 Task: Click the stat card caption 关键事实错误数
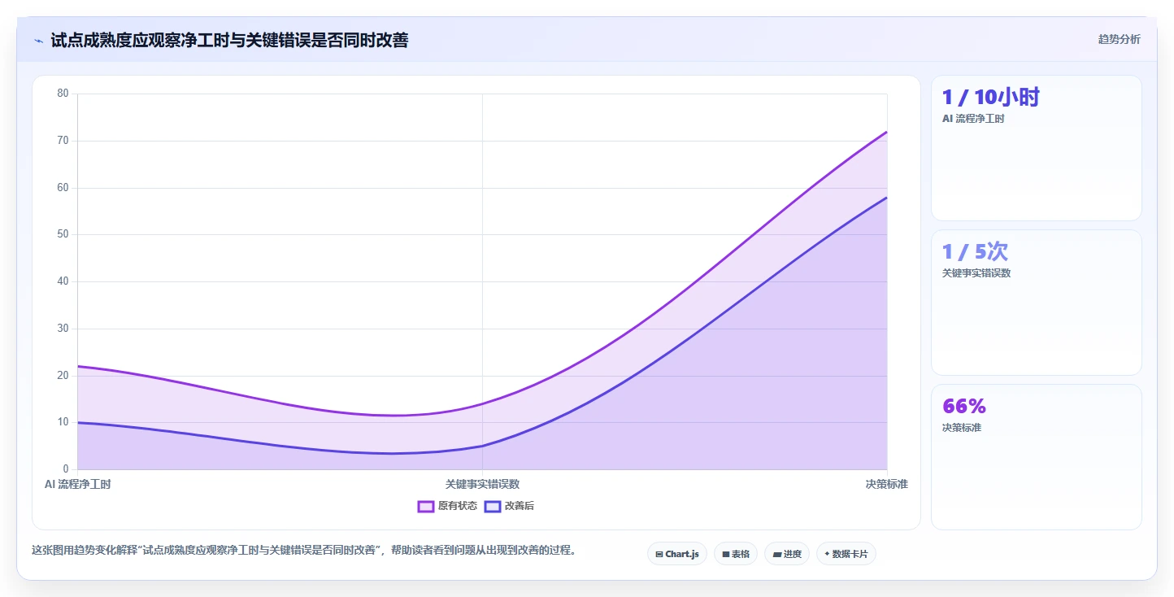(976, 273)
